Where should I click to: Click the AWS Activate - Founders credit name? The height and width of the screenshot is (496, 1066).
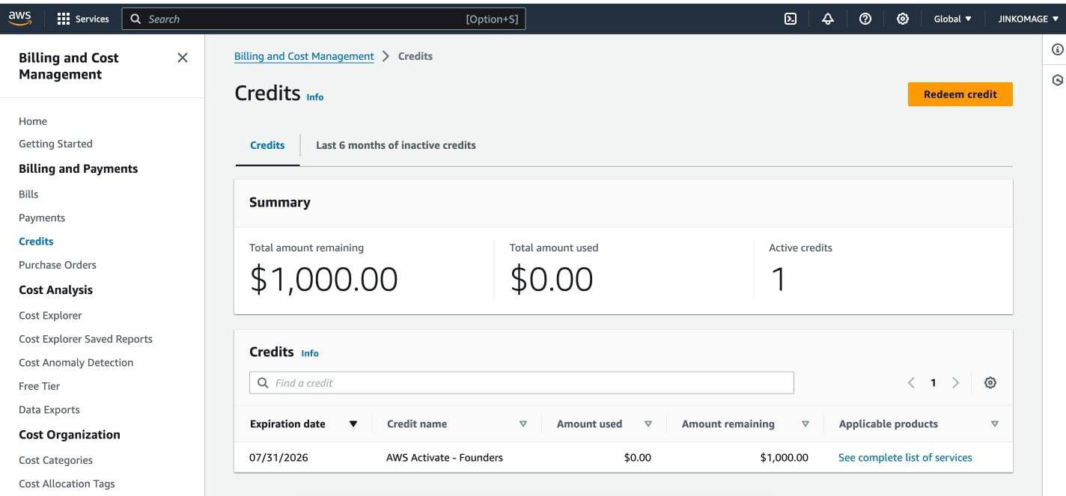click(x=445, y=457)
